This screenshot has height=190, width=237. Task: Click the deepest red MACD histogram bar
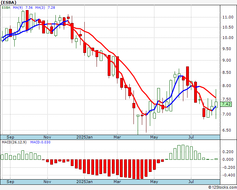click(138, 169)
